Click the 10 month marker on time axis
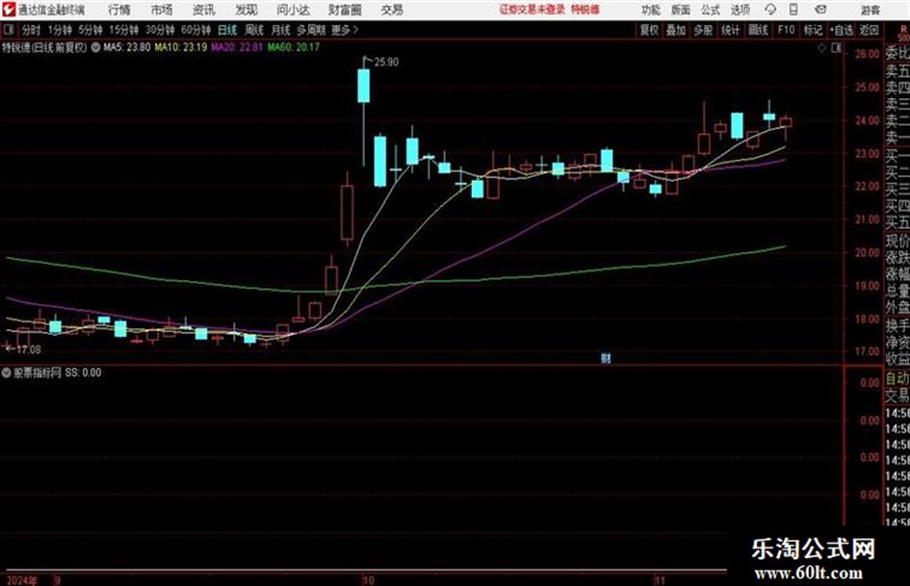The height and width of the screenshot is (586, 910). 368,579
